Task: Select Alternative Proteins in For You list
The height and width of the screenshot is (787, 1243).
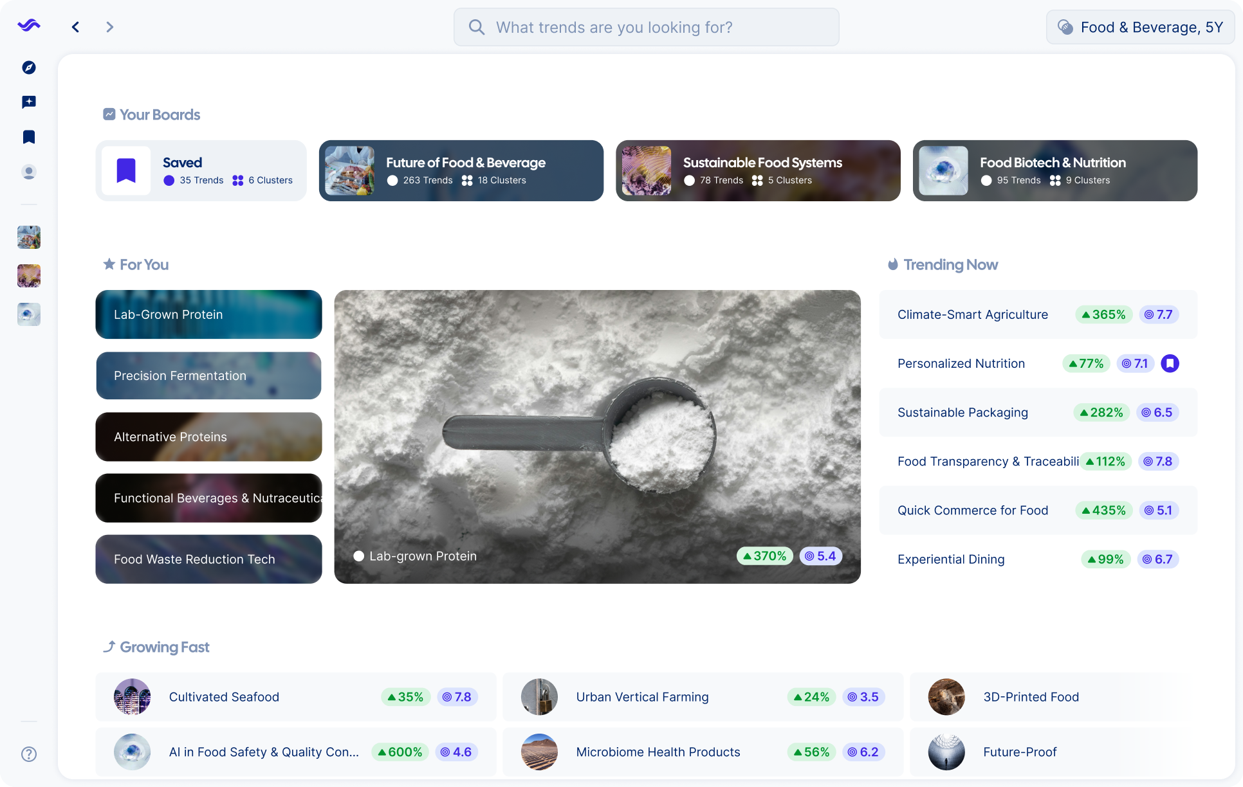Action: click(208, 437)
